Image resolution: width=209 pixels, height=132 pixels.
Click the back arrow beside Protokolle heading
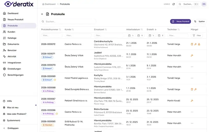[42, 14]
